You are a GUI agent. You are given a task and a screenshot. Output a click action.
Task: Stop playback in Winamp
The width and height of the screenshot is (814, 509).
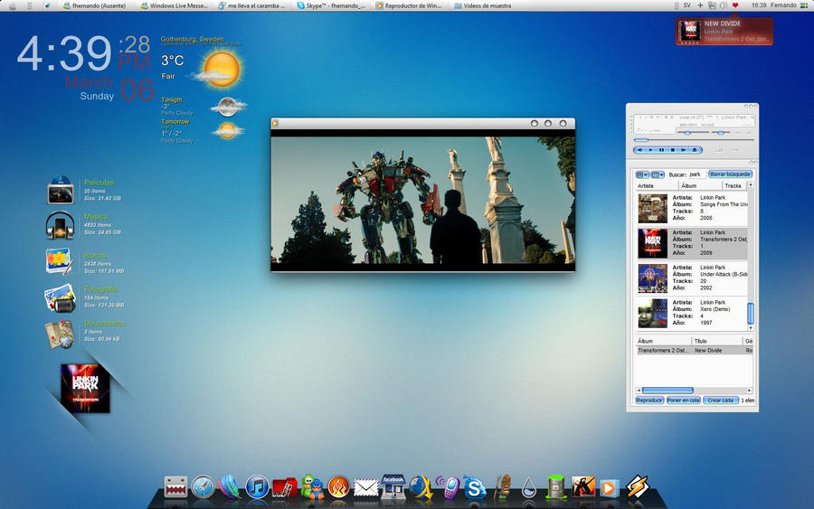(x=673, y=150)
